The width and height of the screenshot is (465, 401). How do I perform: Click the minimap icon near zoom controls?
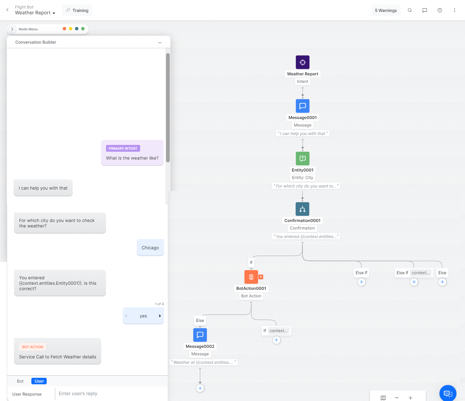click(383, 397)
